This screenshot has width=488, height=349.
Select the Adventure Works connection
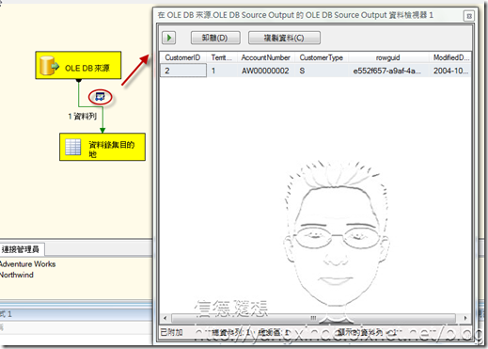(x=27, y=264)
